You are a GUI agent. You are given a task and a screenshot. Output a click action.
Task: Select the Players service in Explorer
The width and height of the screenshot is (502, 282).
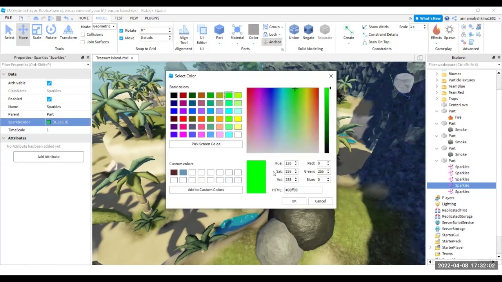tap(448, 198)
